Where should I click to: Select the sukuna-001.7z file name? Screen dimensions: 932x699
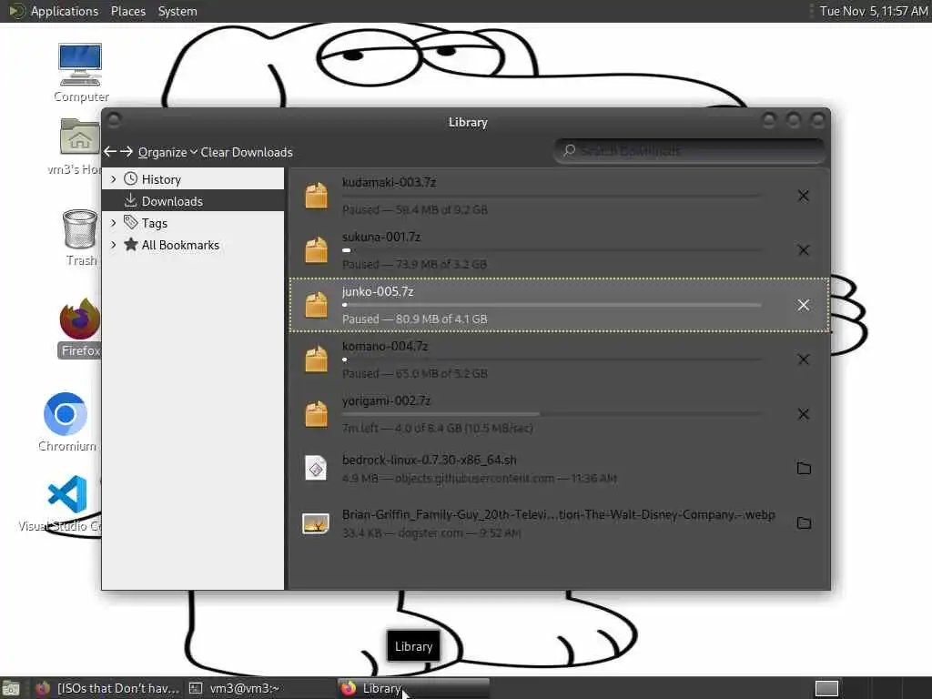pos(381,238)
